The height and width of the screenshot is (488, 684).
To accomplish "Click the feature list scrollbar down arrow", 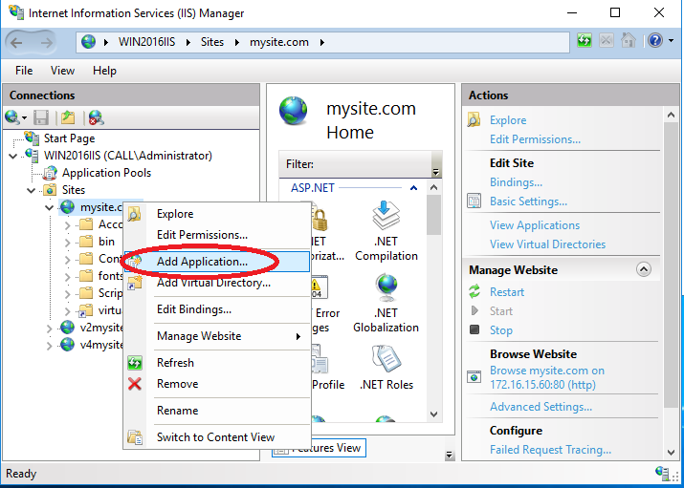I will [433, 414].
